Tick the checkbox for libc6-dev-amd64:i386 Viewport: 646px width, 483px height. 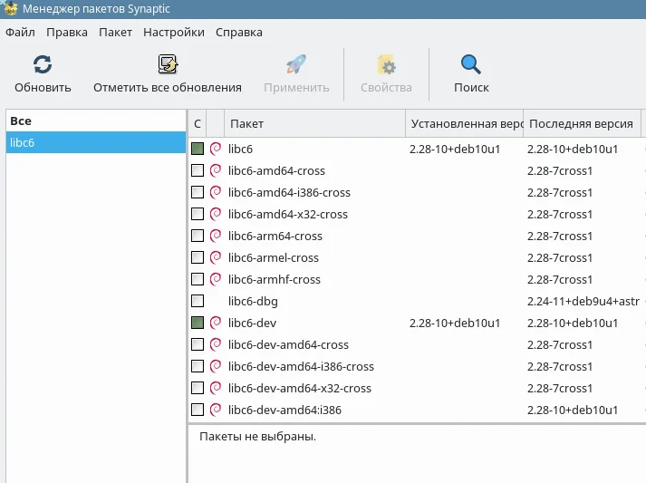pos(198,410)
